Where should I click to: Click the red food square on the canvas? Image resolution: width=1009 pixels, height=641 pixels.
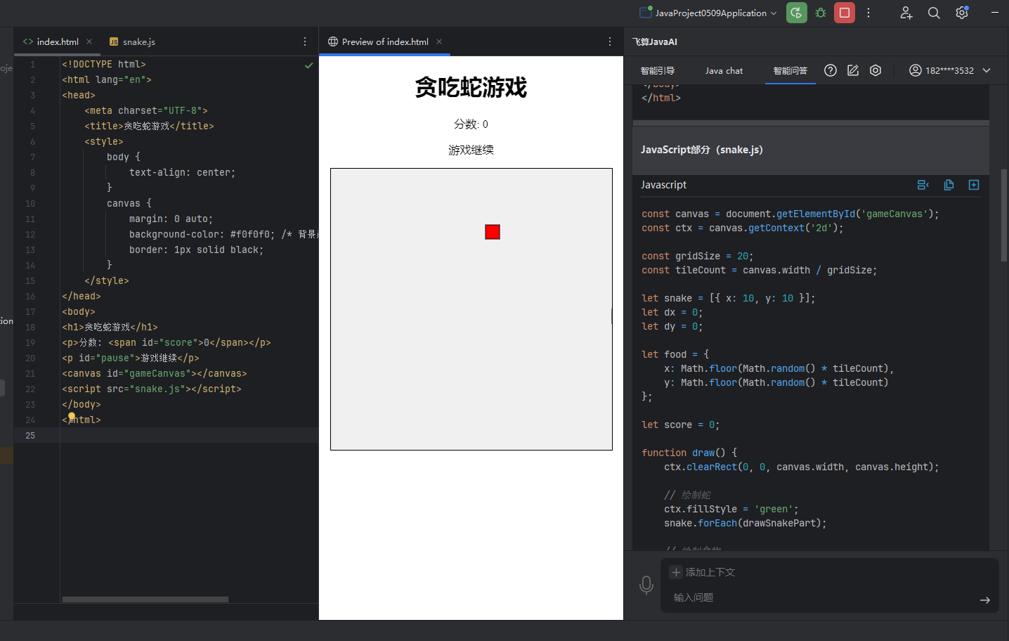493,232
